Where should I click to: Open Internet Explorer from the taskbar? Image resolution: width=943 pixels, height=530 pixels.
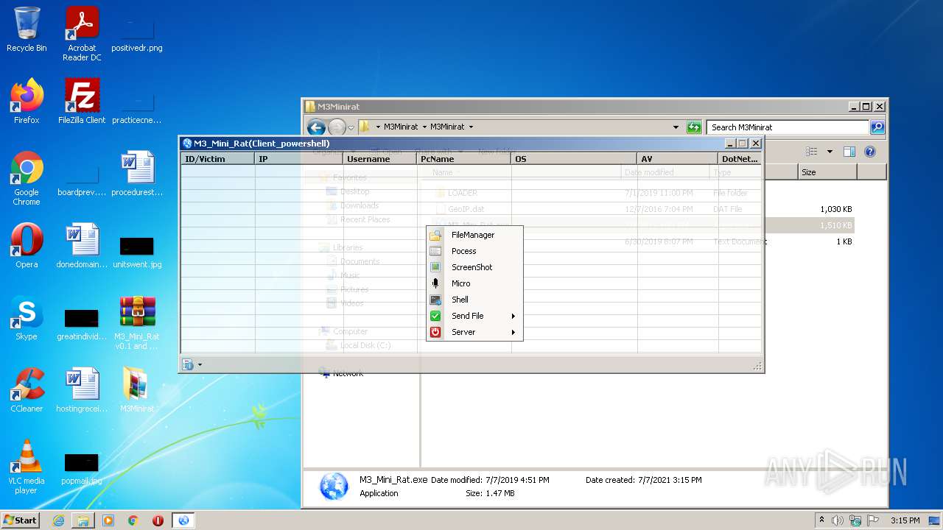point(58,520)
